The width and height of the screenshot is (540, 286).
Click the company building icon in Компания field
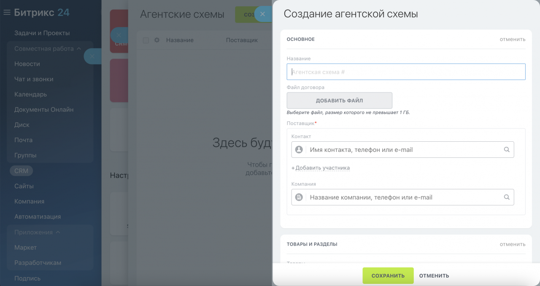299,197
